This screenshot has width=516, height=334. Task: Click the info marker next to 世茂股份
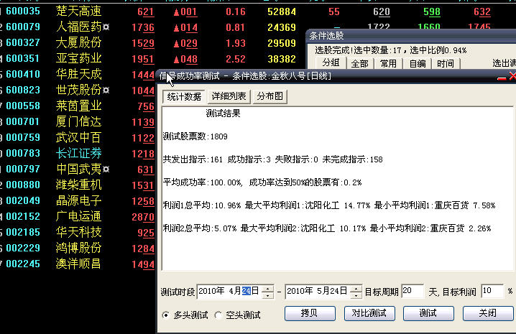pos(106,90)
